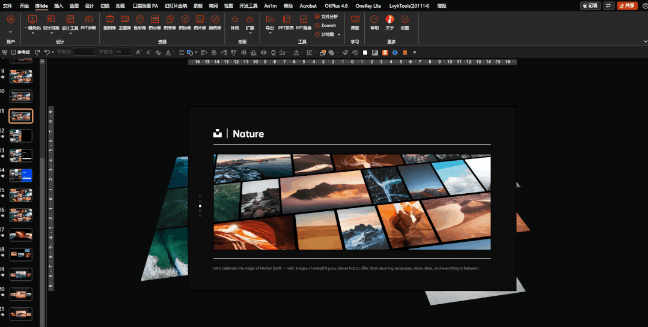
Task: Open the 色彩库 color library
Action: point(139,22)
